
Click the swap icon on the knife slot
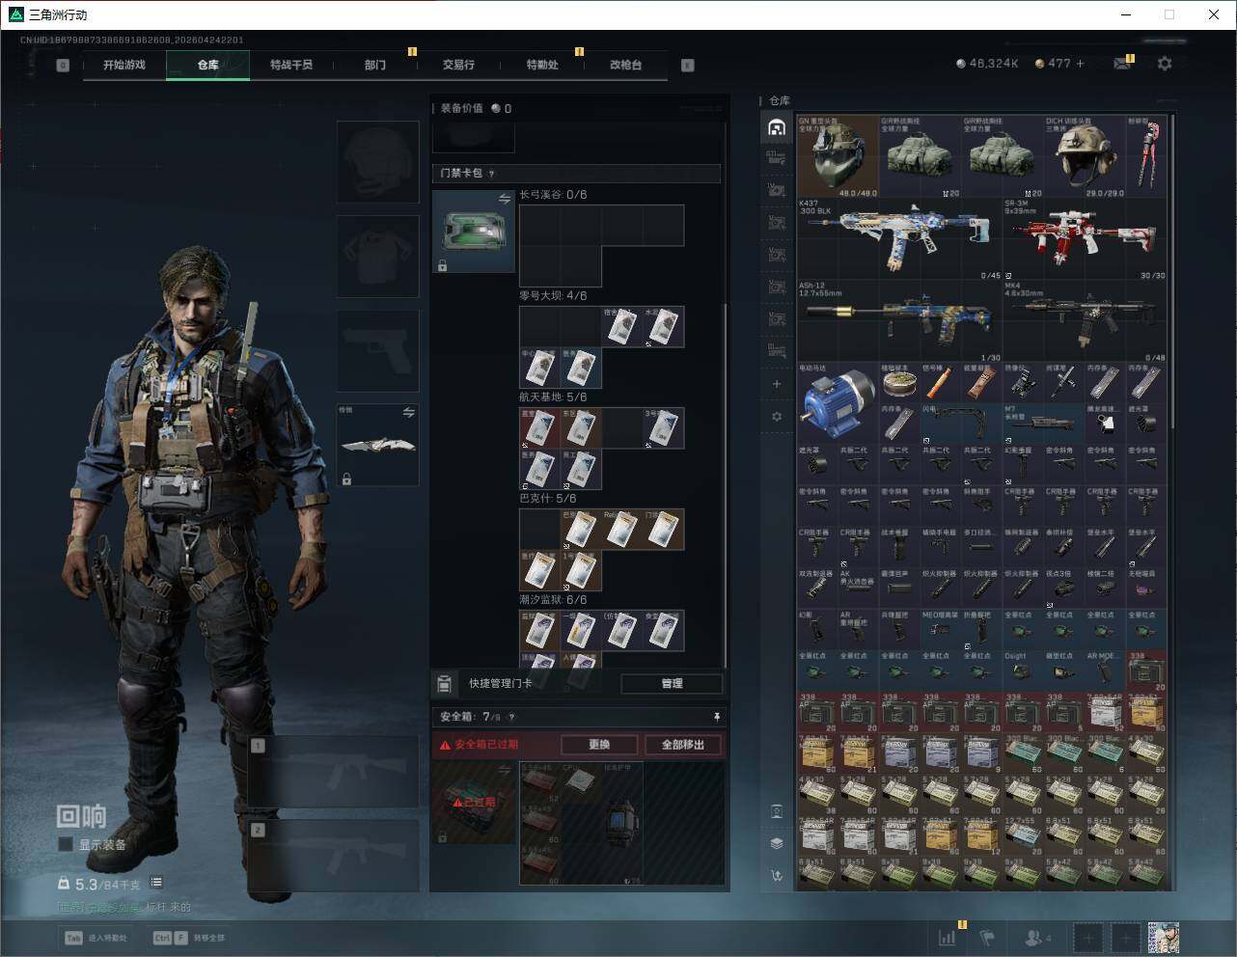tap(408, 413)
